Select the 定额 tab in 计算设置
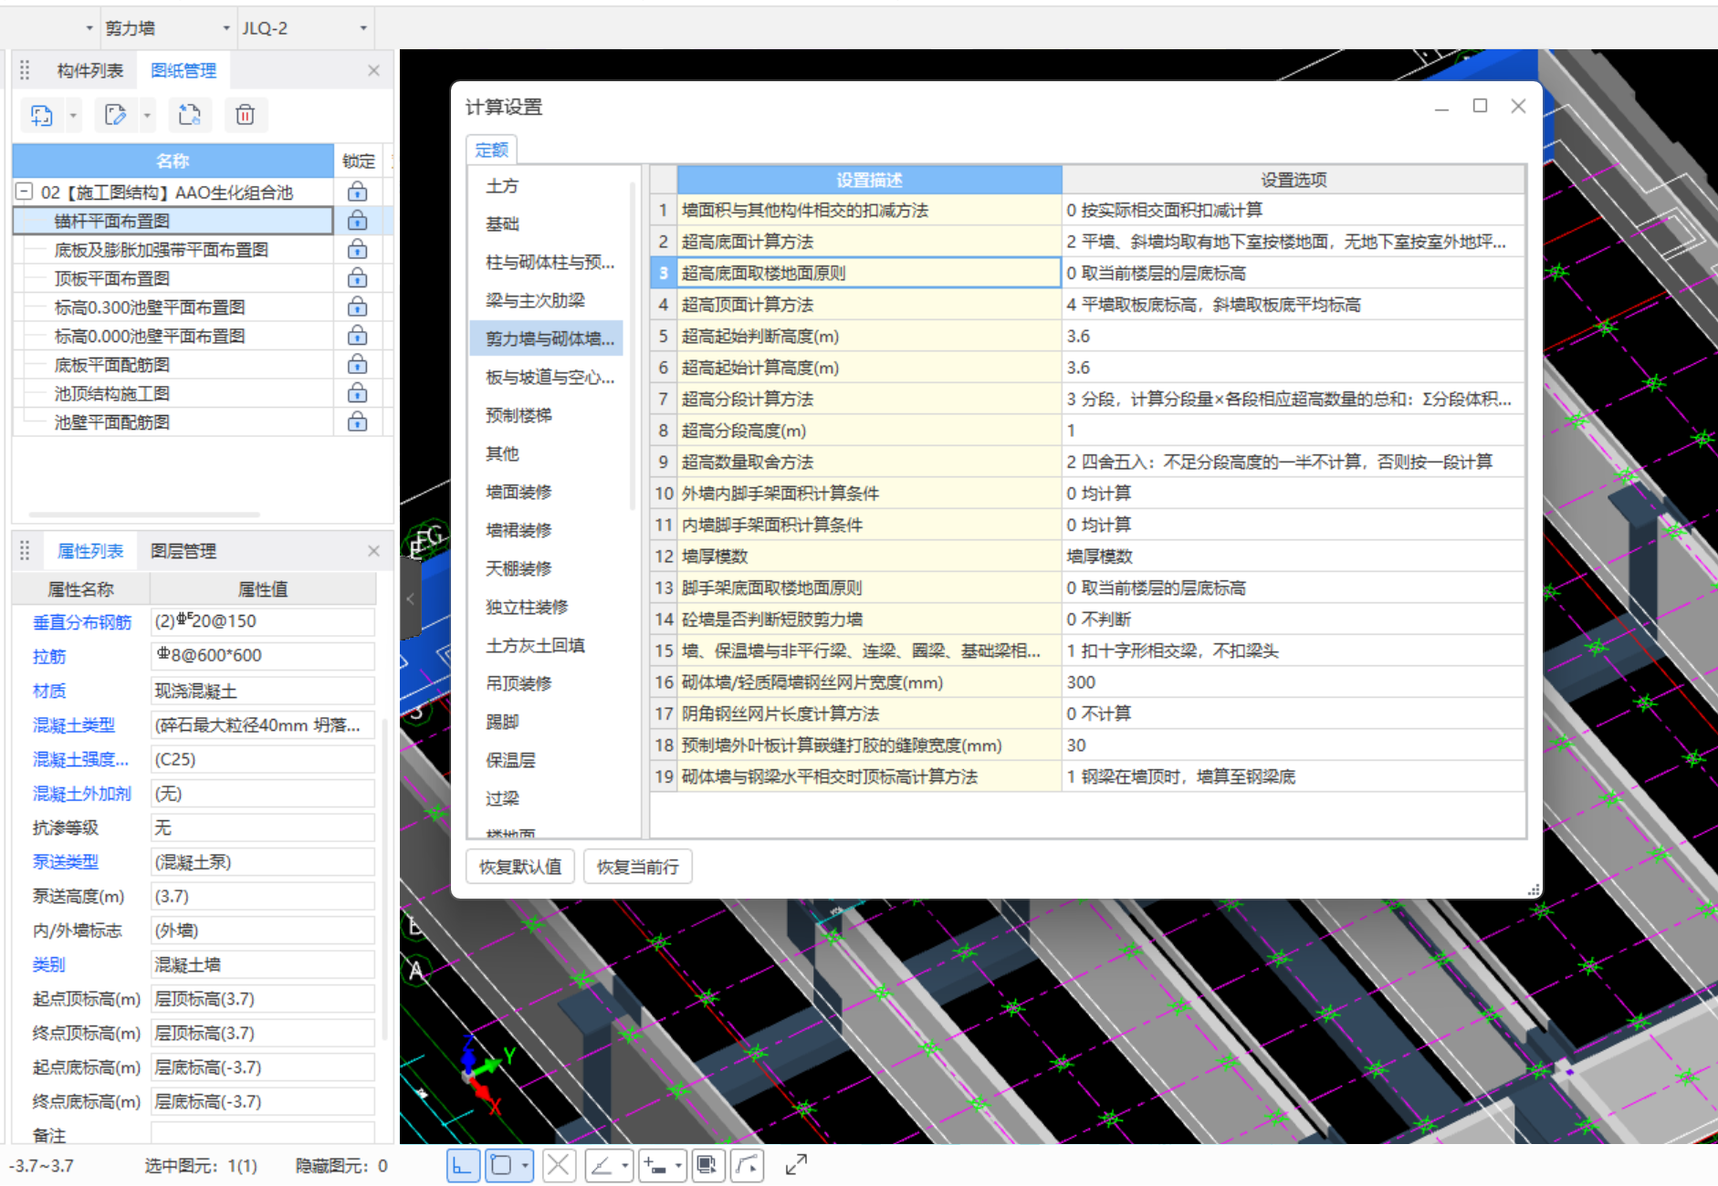The width and height of the screenshot is (1718, 1186). [492, 150]
